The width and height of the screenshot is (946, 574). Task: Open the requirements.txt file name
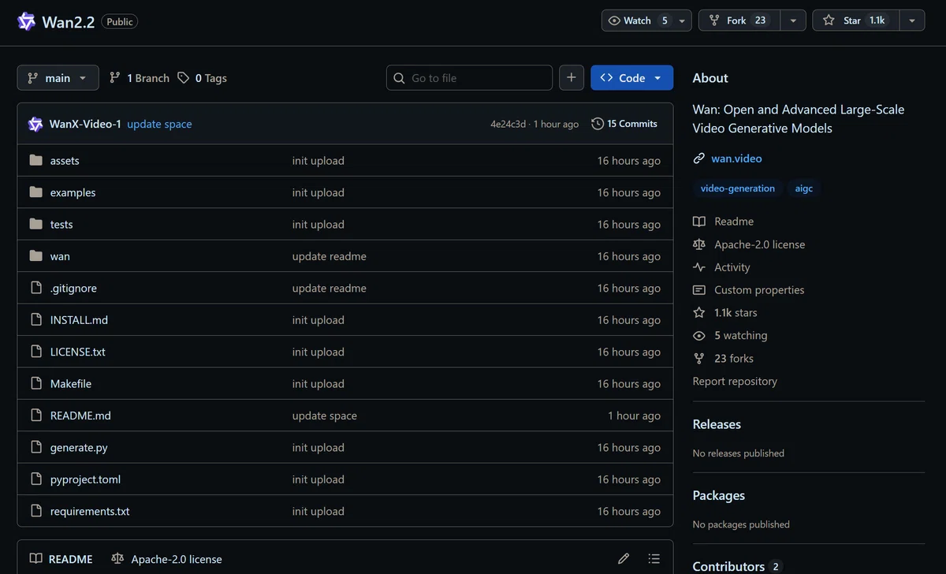[x=90, y=511]
